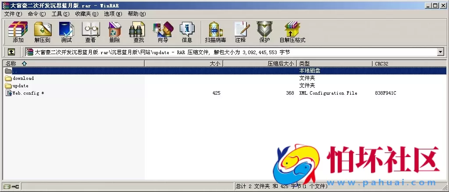Open the 文件(F) menu
Image resolution: width=449 pixels, height=192 pixels.
(x=13, y=14)
